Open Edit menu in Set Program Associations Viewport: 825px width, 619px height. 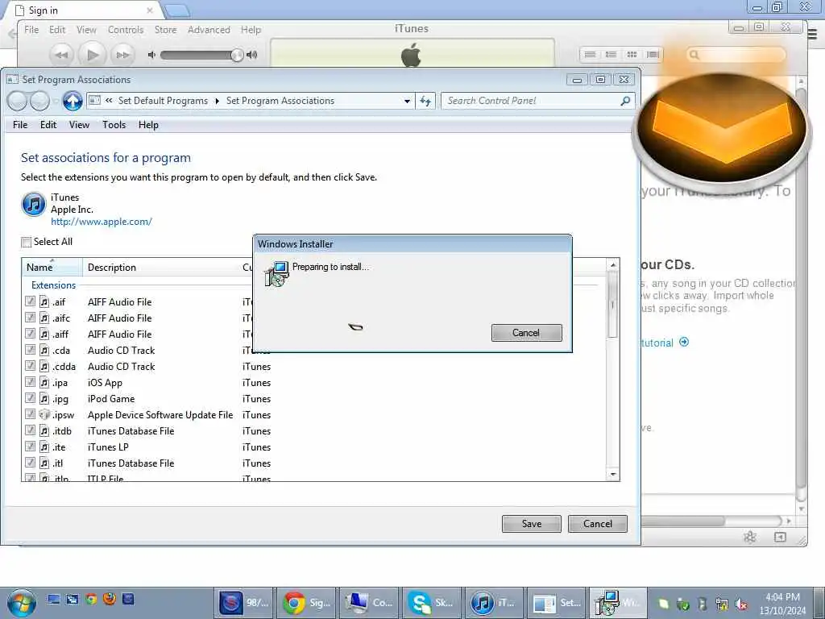coord(48,125)
